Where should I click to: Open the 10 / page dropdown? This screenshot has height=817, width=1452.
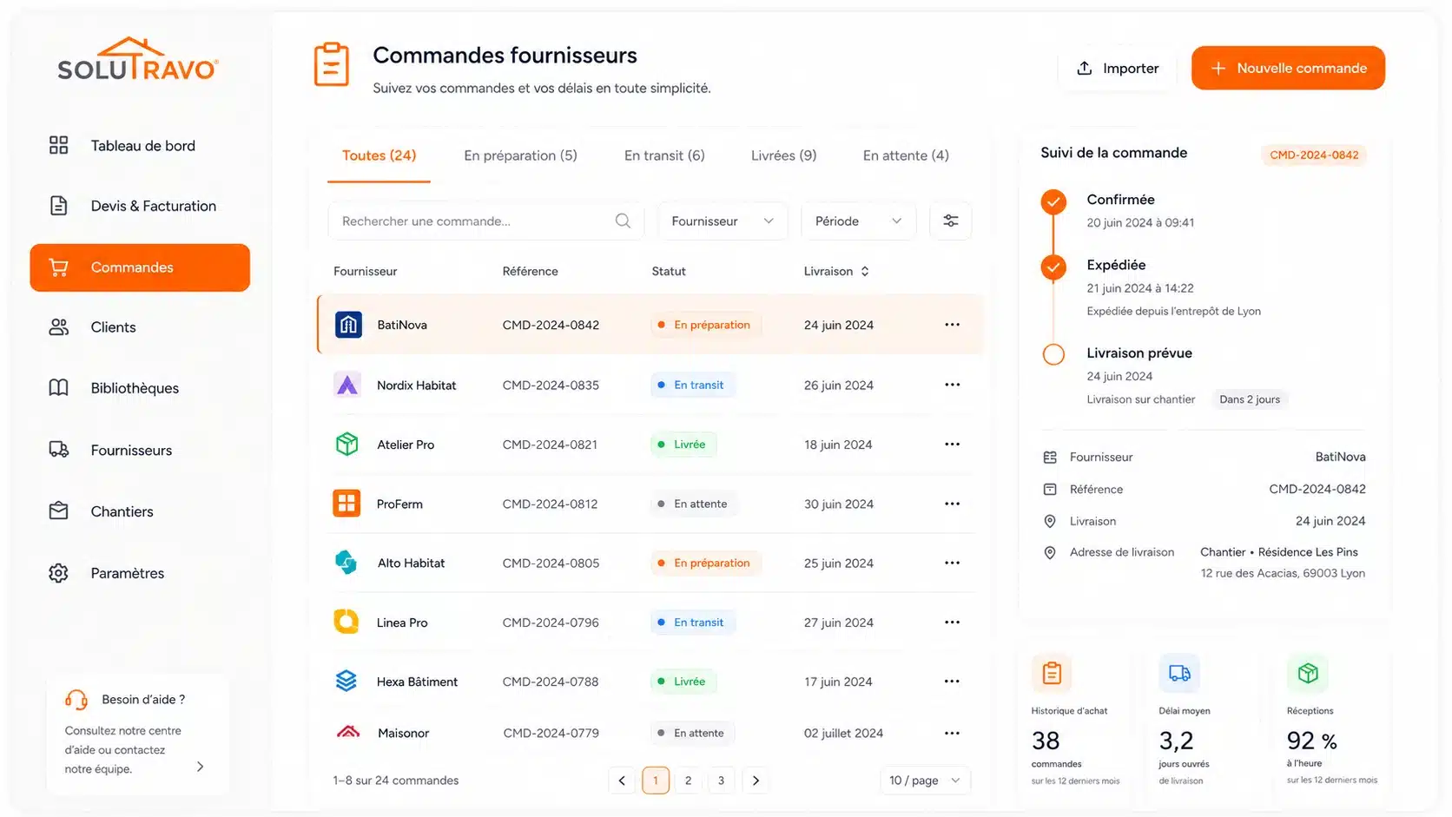coord(925,781)
